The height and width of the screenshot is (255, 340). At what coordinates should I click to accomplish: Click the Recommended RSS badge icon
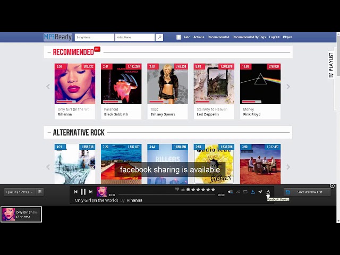pyautogui.click(x=97, y=49)
